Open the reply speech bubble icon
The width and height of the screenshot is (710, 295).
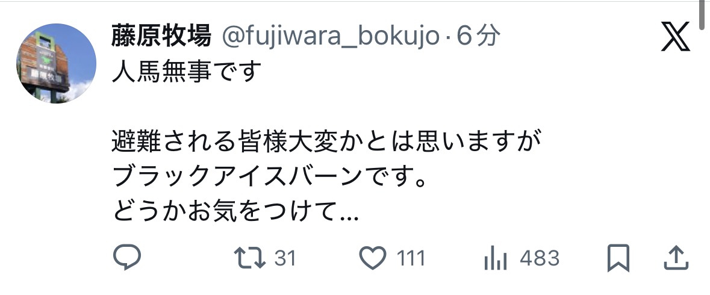coord(127,257)
